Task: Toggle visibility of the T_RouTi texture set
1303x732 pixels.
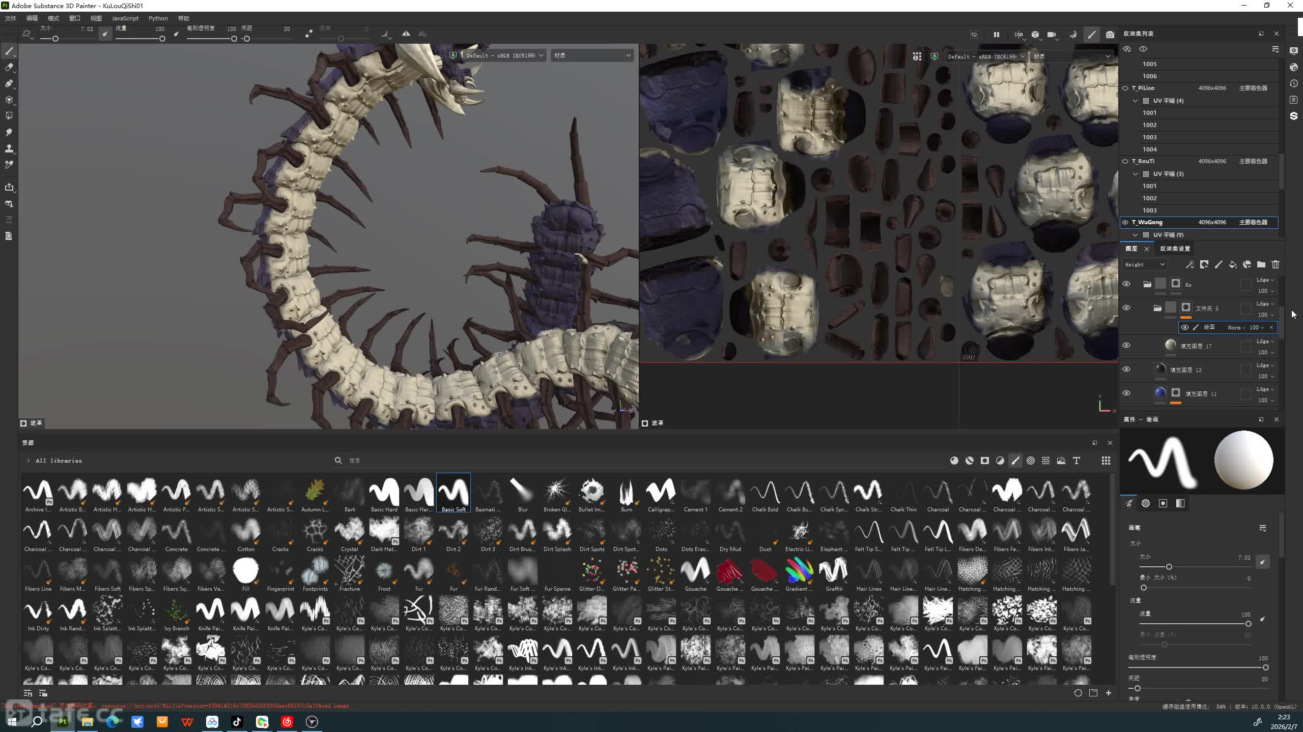Action: point(1125,161)
